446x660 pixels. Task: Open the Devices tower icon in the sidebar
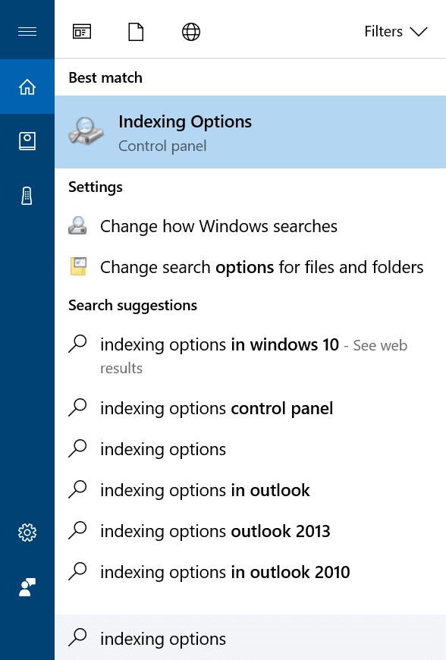[x=27, y=196]
